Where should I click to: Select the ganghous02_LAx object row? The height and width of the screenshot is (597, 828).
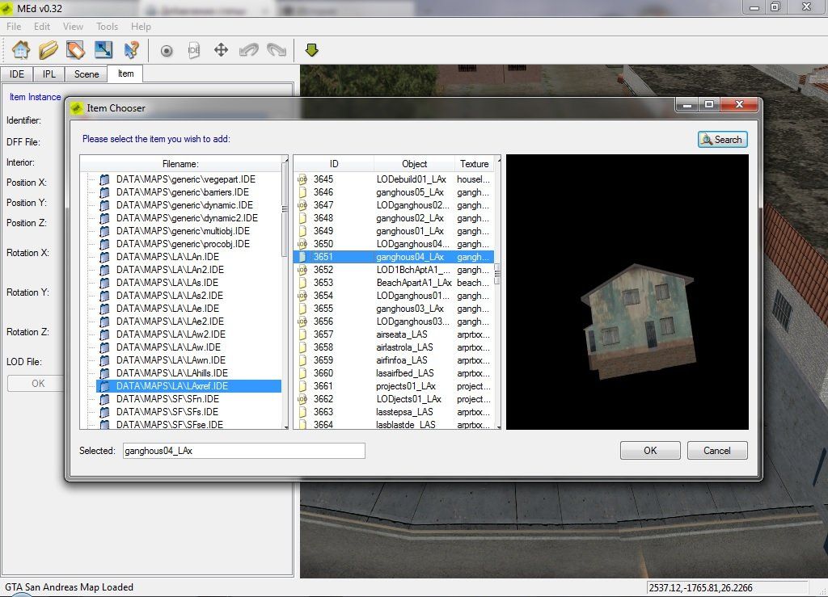click(394, 218)
